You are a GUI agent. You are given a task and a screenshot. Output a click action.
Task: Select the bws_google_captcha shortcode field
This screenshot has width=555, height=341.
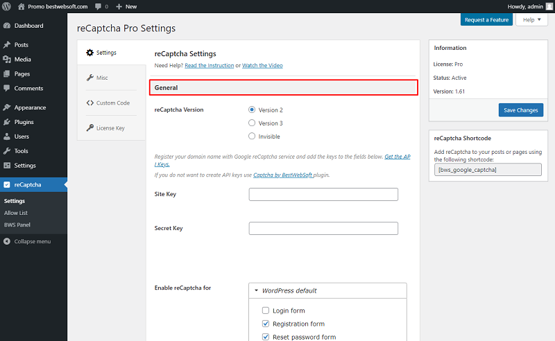pos(488,169)
